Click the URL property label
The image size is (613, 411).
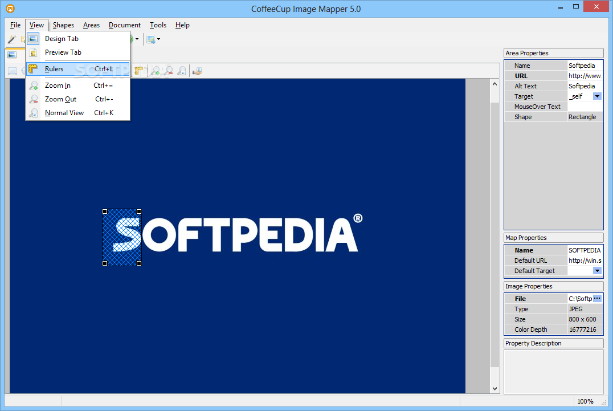tap(521, 76)
